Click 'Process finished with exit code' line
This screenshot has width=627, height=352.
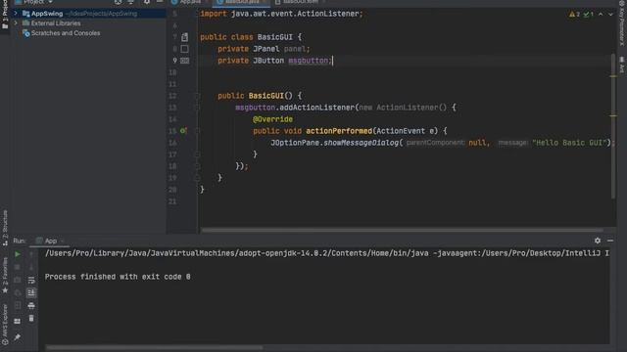click(118, 277)
